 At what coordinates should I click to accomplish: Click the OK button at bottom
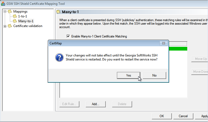tap(162, 116)
